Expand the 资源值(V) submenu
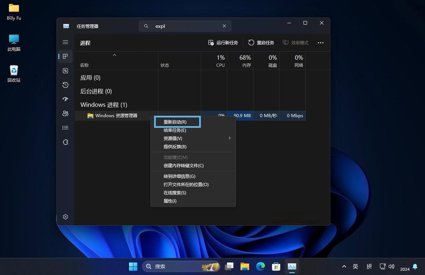Viewport: 425px width, 275px height. click(x=193, y=139)
